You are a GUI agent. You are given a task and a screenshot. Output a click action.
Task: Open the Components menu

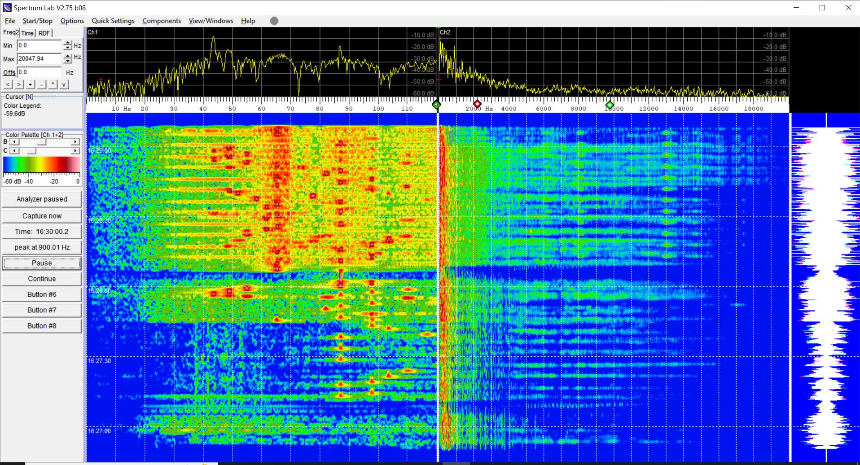pyautogui.click(x=162, y=21)
